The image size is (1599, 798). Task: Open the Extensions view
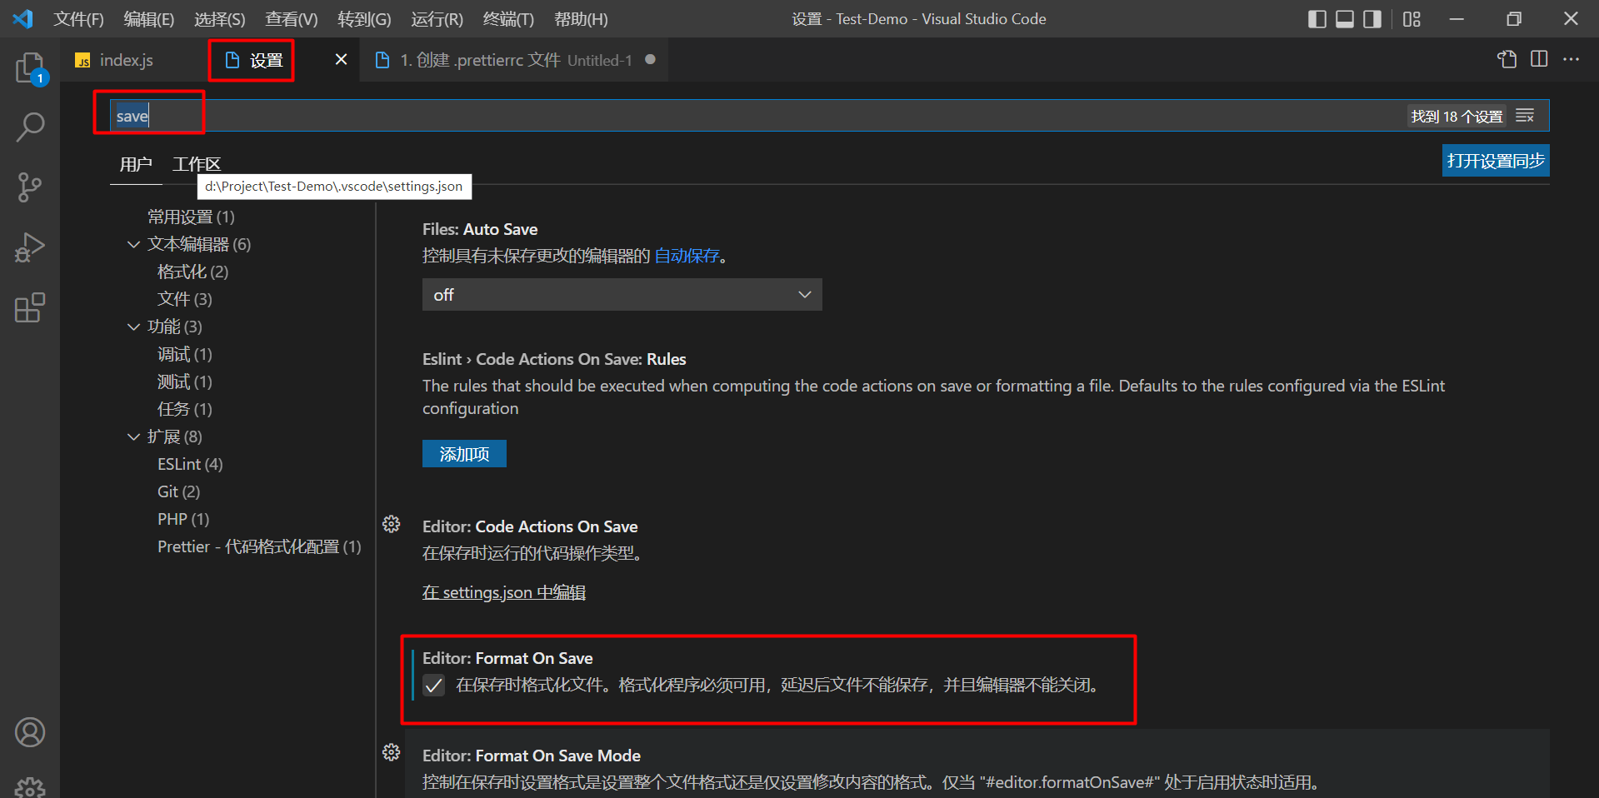(30, 307)
